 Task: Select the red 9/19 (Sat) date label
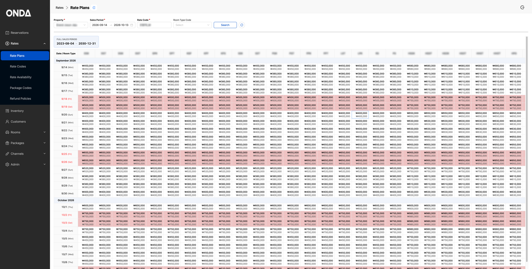point(67,107)
